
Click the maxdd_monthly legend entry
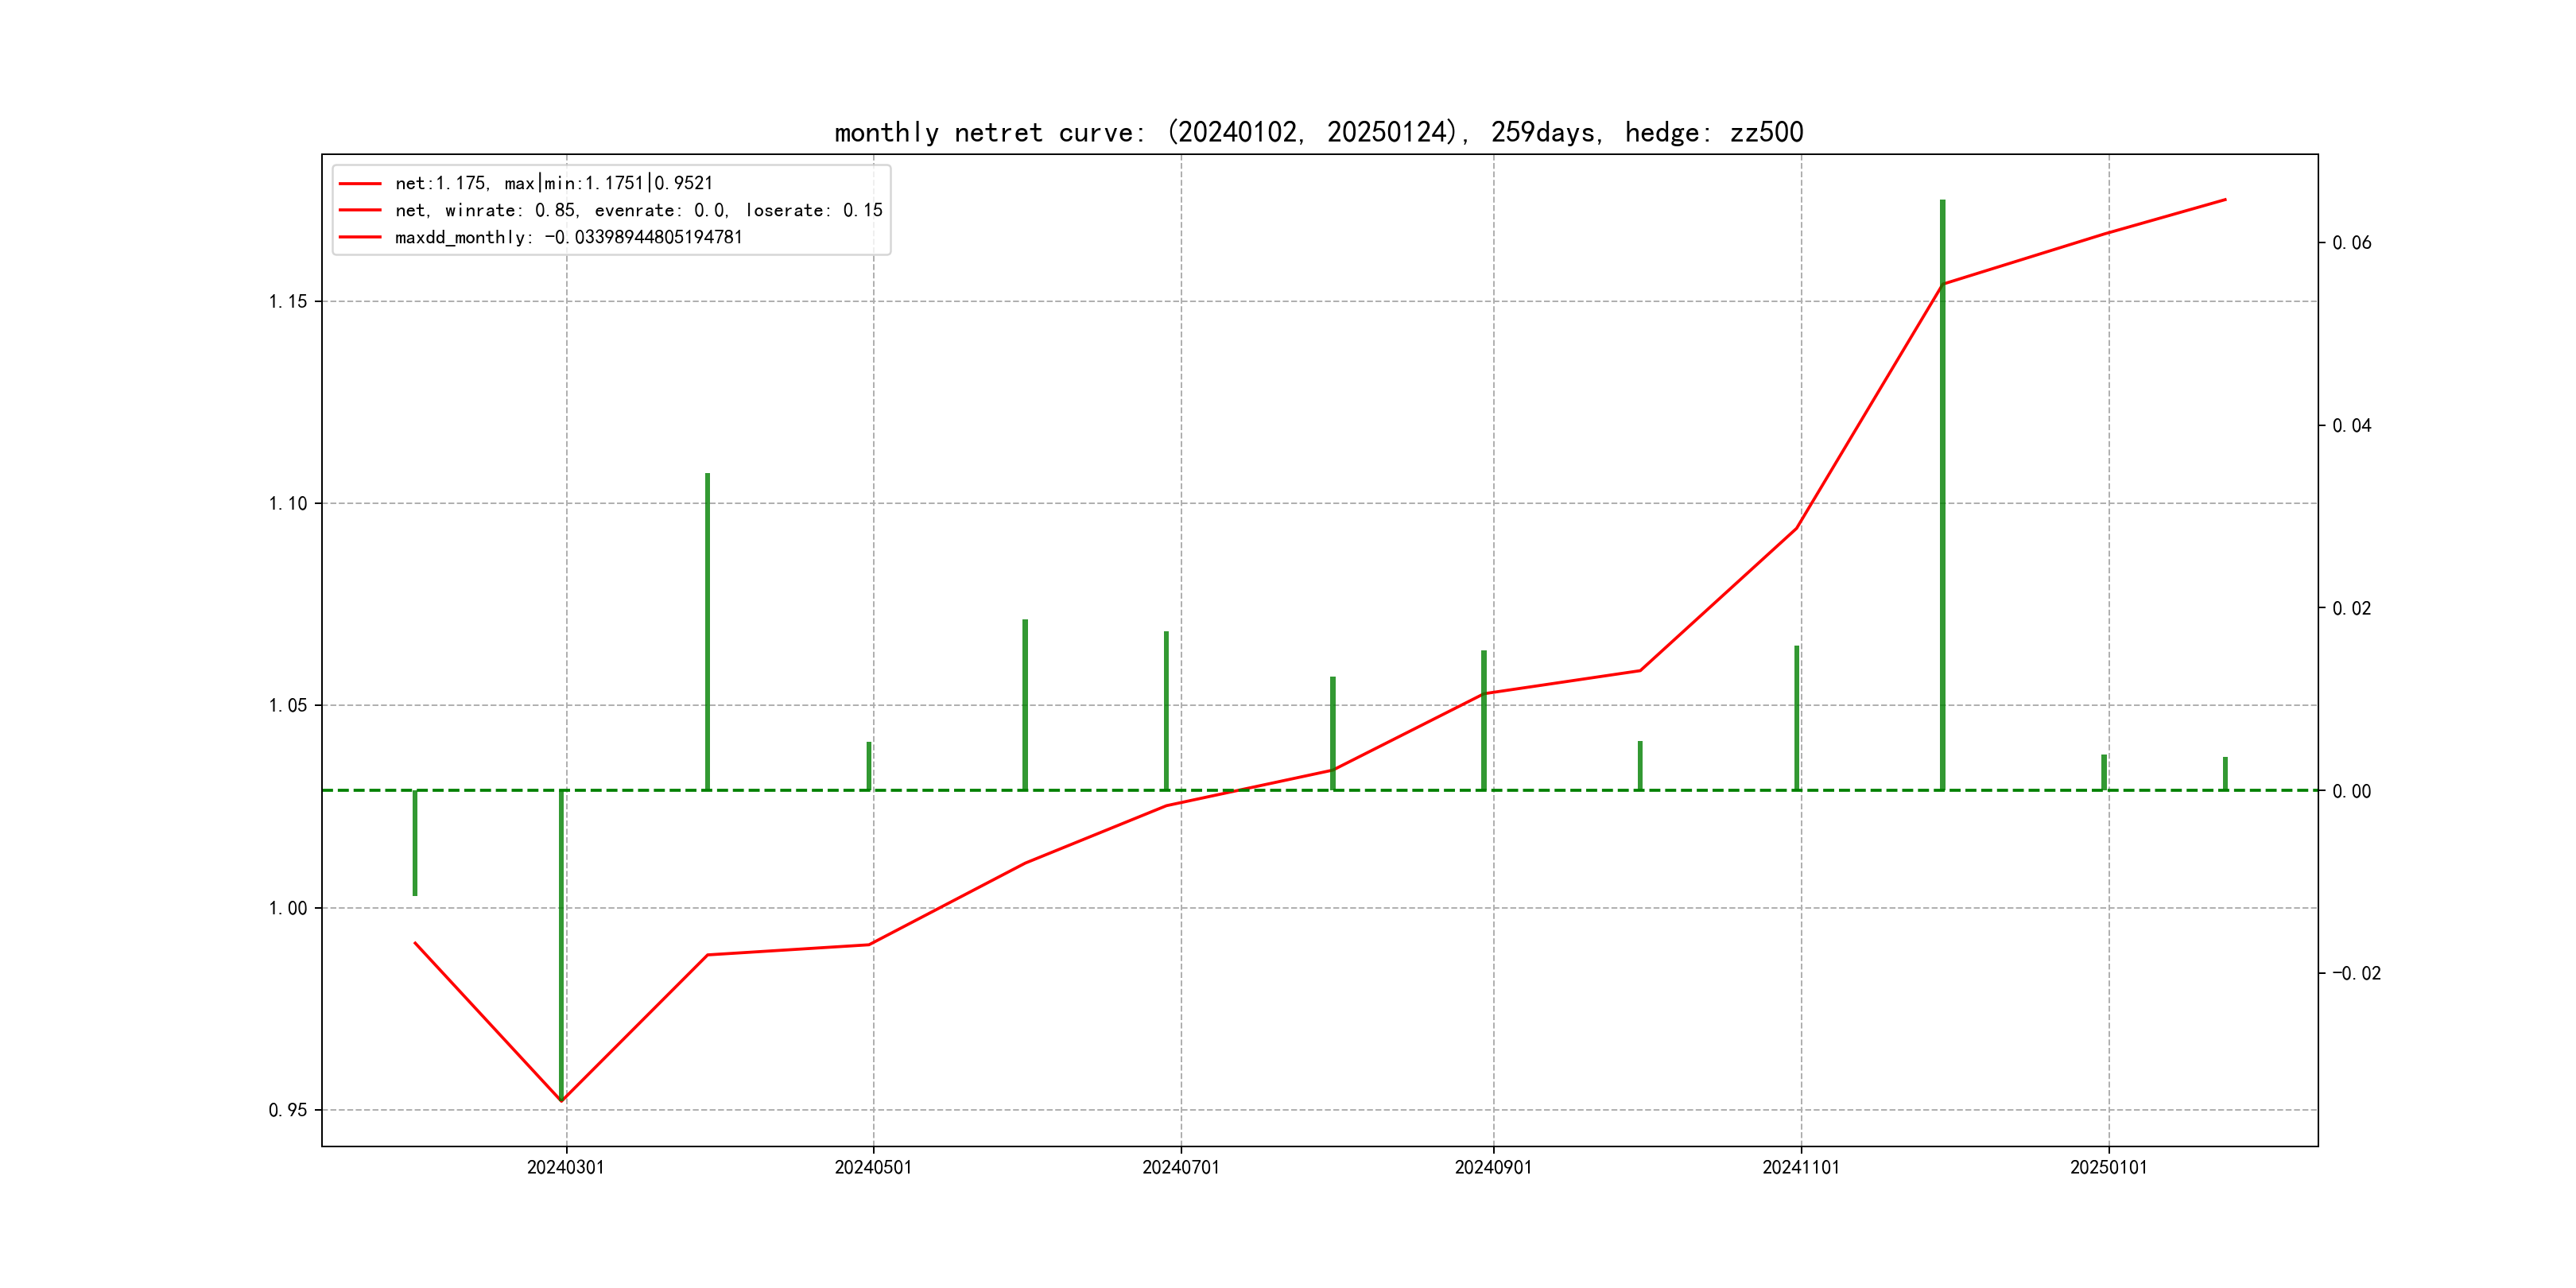pyautogui.click(x=568, y=237)
